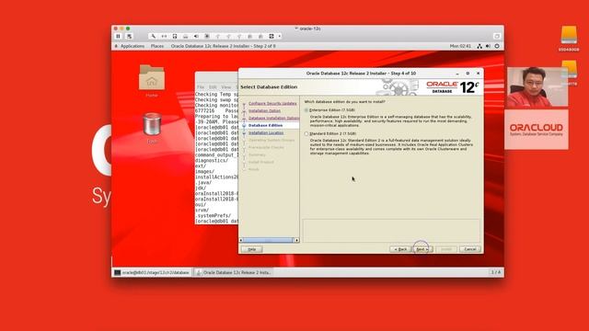Click the Next button in installer
Image resolution: width=589 pixels, height=331 pixels.
(x=422, y=249)
